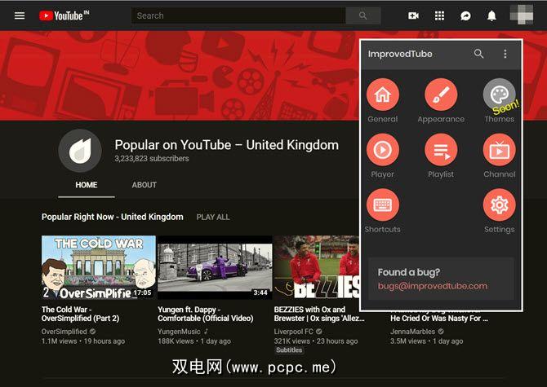Screen dimensions: 547x387
Task: Open Yungen ft. Dappy video thumbnail
Action: pos(215,267)
